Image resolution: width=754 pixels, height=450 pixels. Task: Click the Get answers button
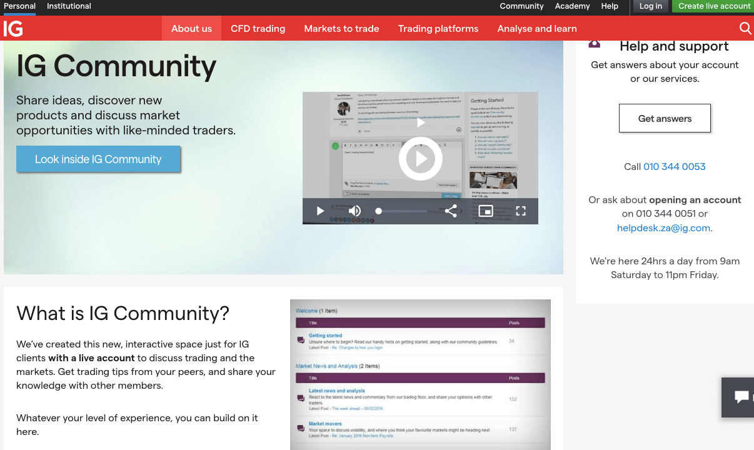[665, 118]
